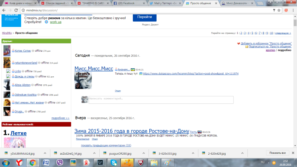This screenshot has height=167, width=297.
Task: Open the Chrome three-dot menu
Action: tap(293, 11)
